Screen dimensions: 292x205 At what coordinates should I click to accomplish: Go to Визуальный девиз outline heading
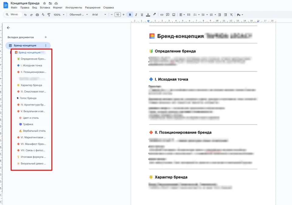click(31, 163)
